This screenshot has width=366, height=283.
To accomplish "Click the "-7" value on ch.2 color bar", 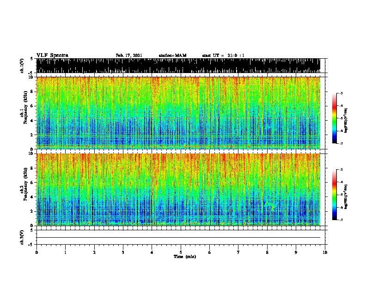I will (341, 220).
